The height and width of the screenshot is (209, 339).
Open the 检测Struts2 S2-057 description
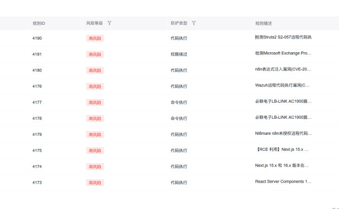pyautogui.click(x=283, y=37)
